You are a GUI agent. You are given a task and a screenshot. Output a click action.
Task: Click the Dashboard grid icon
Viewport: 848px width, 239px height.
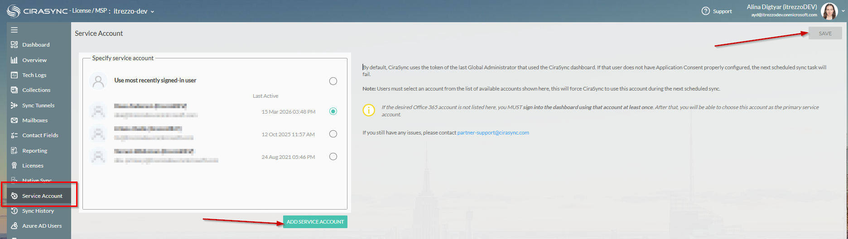(14, 45)
